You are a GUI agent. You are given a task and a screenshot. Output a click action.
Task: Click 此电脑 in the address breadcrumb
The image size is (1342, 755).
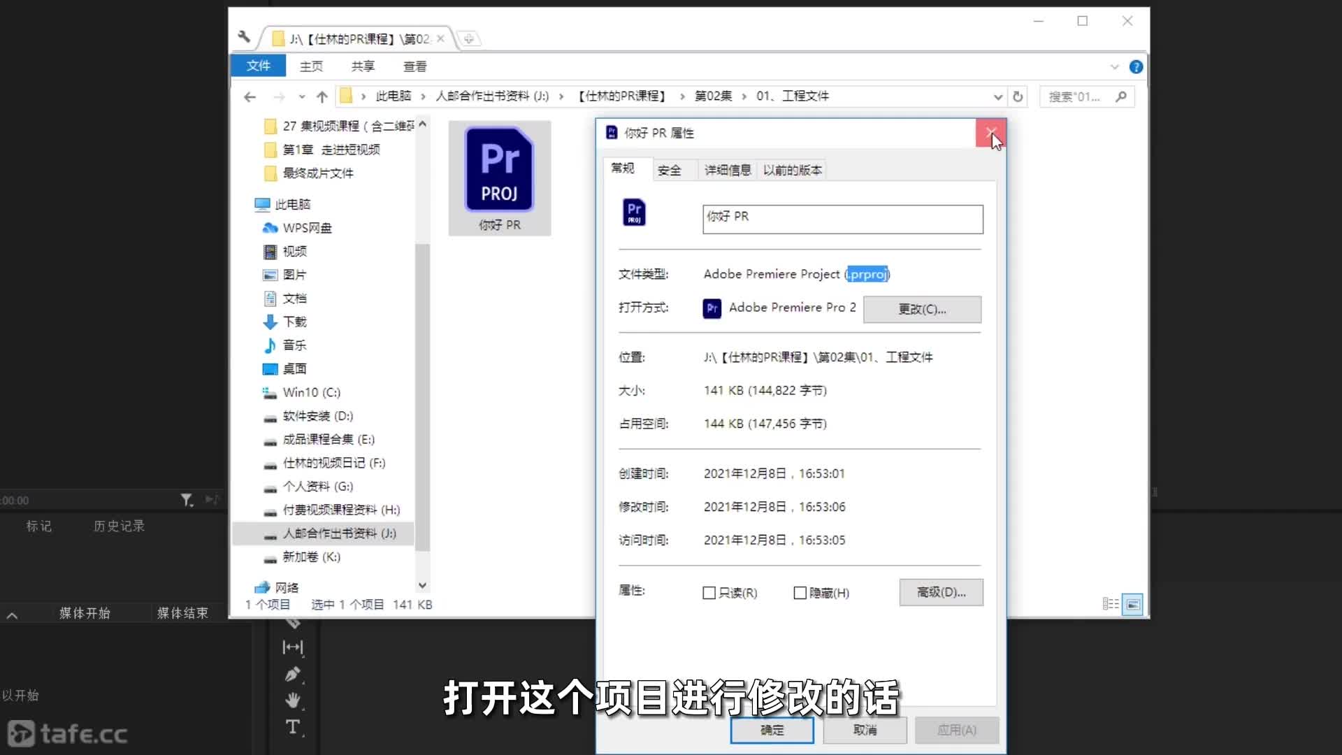(393, 96)
